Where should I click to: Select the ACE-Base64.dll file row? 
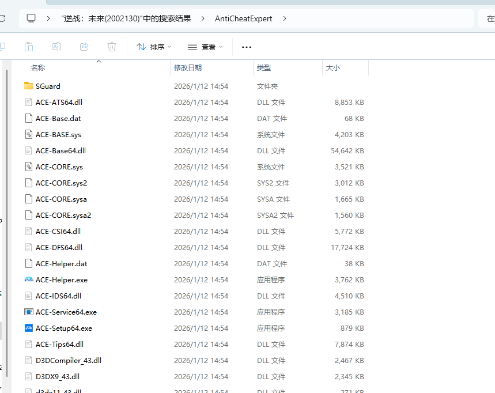[61, 150]
